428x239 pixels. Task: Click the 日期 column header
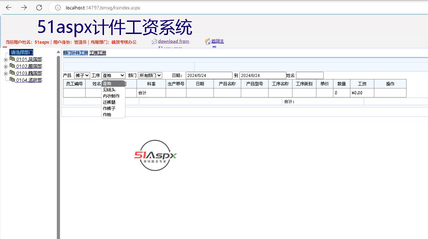pyautogui.click(x=200, y=84)
